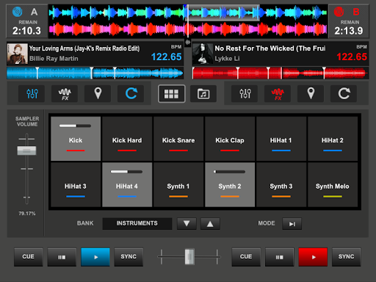Open deck B mixer equalizer icon
Viewport: 376px width, 282px height.
(245, 93)
